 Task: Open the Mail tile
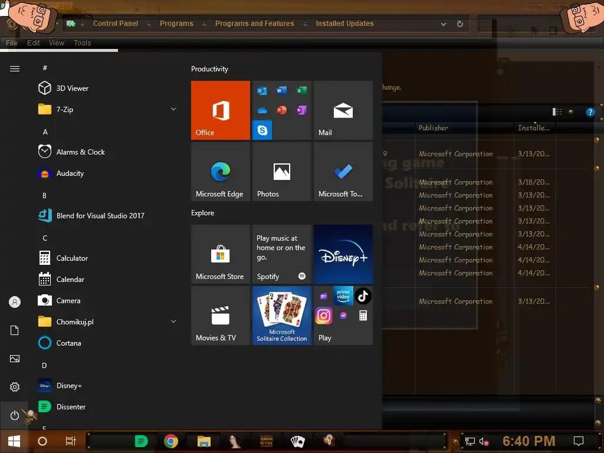[343, 110]
